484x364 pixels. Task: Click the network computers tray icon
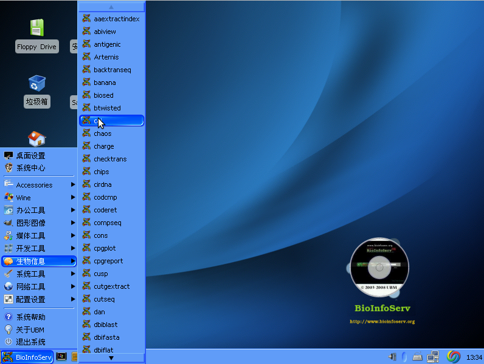click(x=433, y=357)
